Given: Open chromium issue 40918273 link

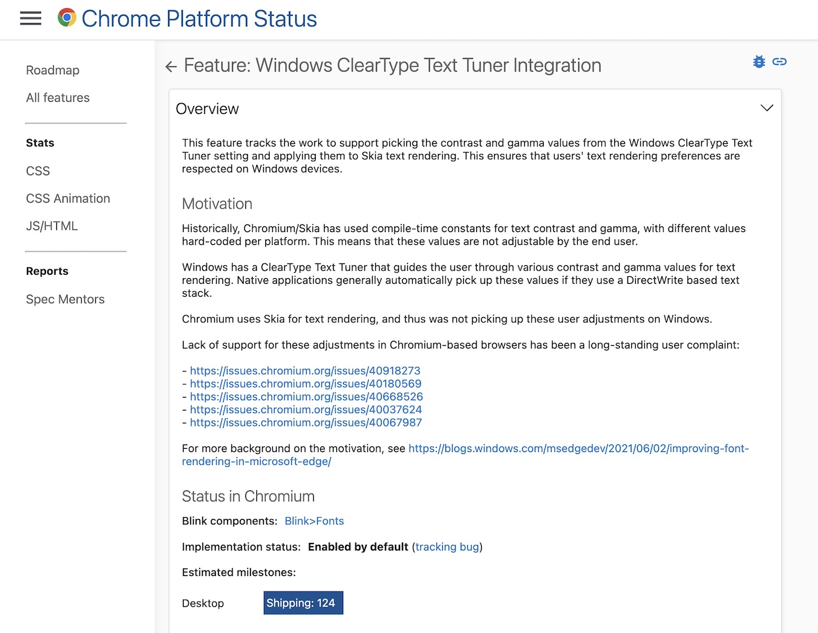Looking at the screenshot, I should [305, 371].
